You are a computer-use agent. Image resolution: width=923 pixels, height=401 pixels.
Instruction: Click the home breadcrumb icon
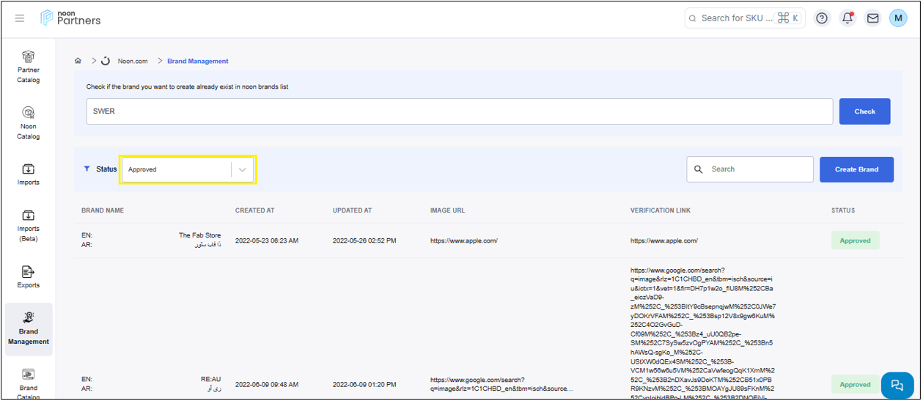tap(78, 61)
